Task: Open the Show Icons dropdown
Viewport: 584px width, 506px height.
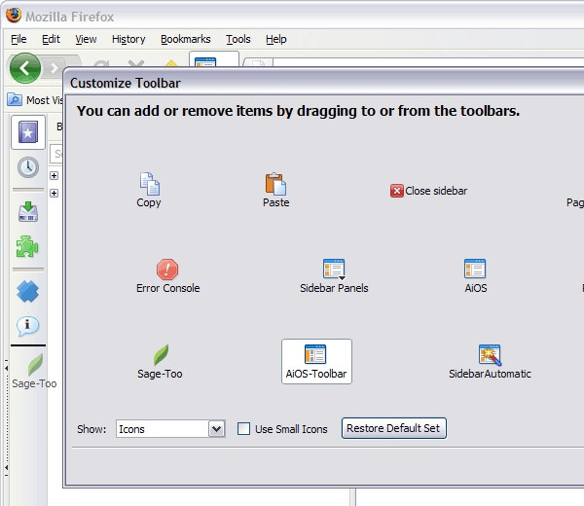Action: pos(170,429)
